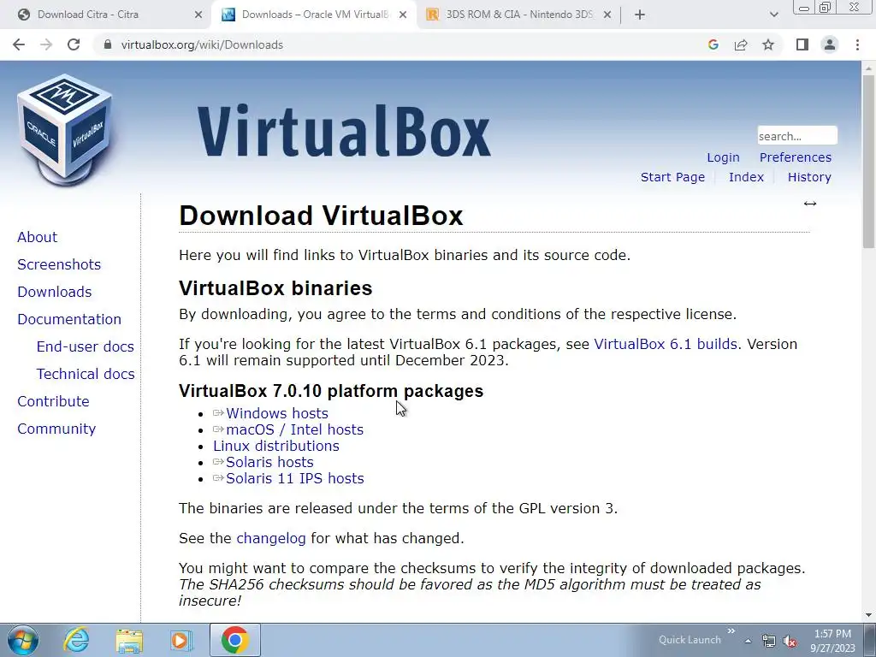Select the Downloads – Oracle VM VirtualBox tab
The image size is (876, 657).
(x=315, y=15)
